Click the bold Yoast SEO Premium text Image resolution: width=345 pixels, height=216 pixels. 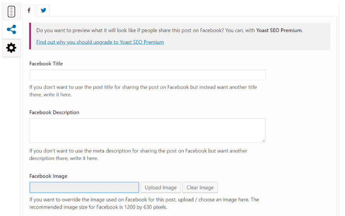tap(279, 30)
